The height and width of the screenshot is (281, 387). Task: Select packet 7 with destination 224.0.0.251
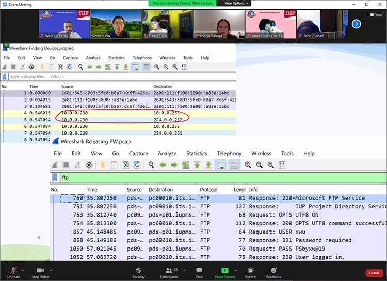point(118,133)
